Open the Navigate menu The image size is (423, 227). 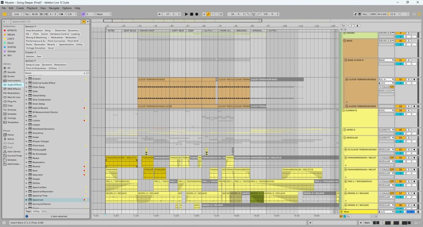tap(54, 8)
